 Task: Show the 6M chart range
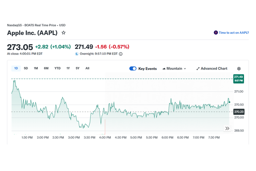click(46, 68)
